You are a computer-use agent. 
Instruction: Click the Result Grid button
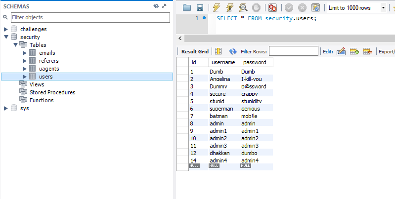pyautogui.click(x=195, y=51)
